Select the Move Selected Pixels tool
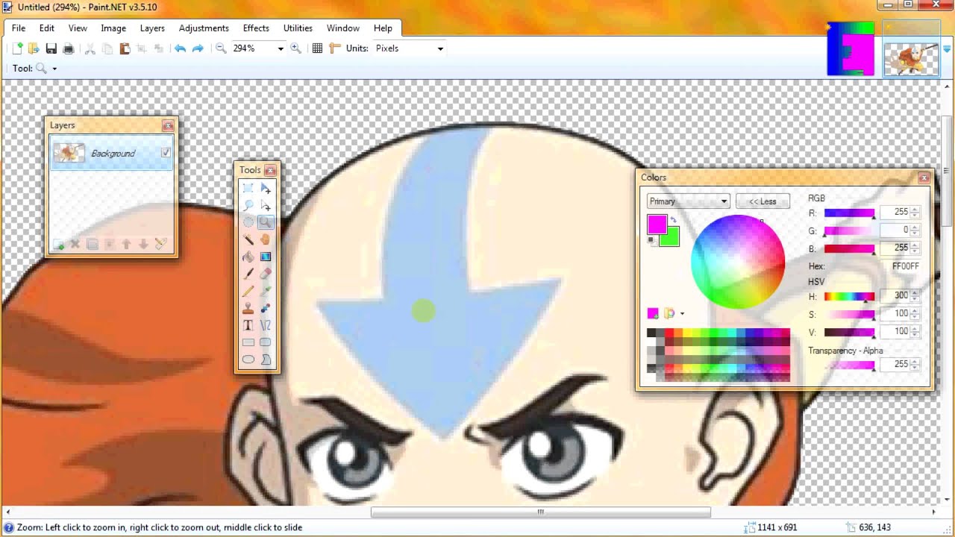The image size is (955, 537). coord(266,188)
